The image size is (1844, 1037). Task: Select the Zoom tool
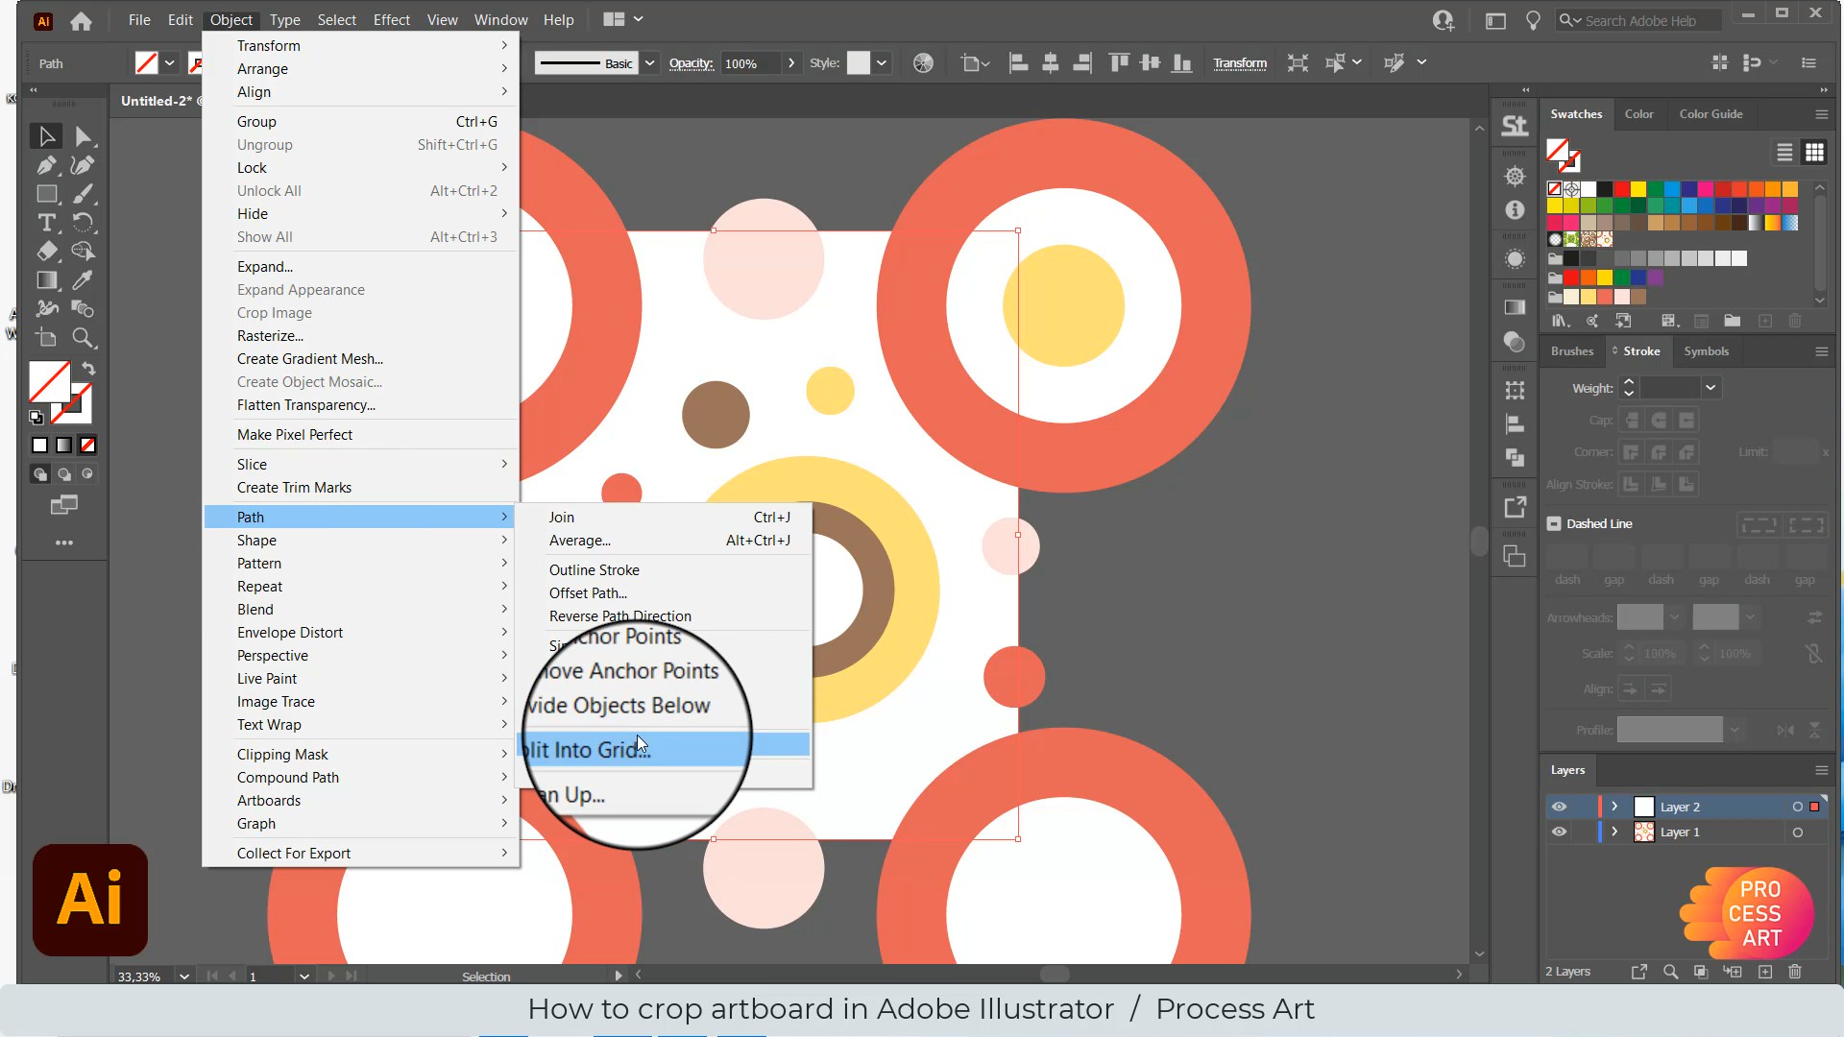(x=85, y=338)
